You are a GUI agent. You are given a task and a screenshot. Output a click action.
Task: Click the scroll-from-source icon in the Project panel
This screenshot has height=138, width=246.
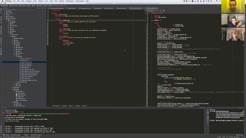(x=38, y=8)
